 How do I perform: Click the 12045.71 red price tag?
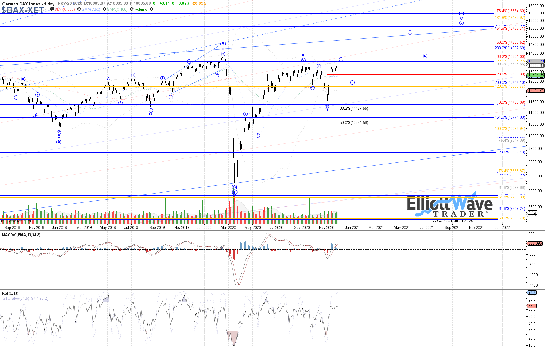coord(536,90)
